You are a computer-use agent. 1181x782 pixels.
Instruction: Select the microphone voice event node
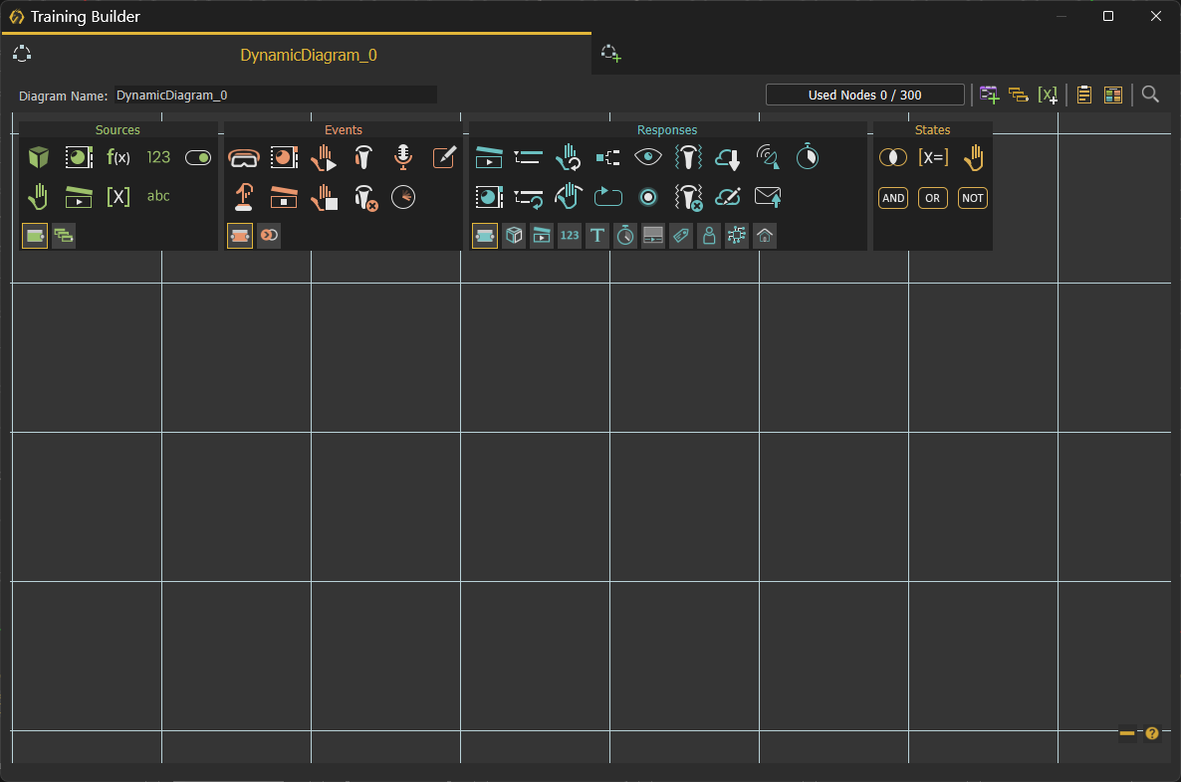click(x=403, y=156)
